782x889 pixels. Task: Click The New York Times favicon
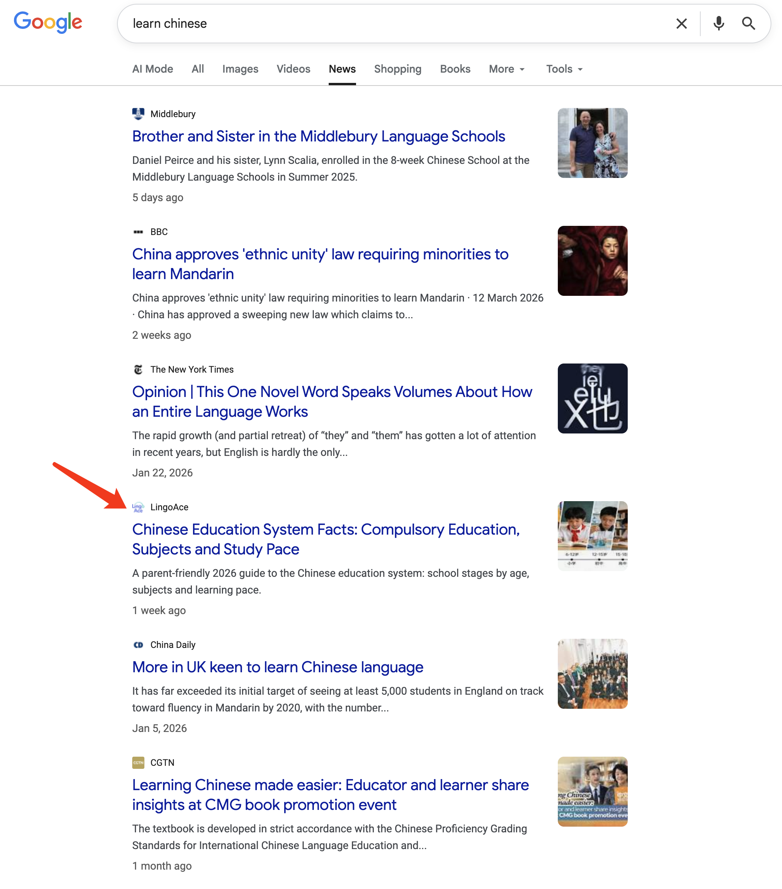tap(138, 369)
